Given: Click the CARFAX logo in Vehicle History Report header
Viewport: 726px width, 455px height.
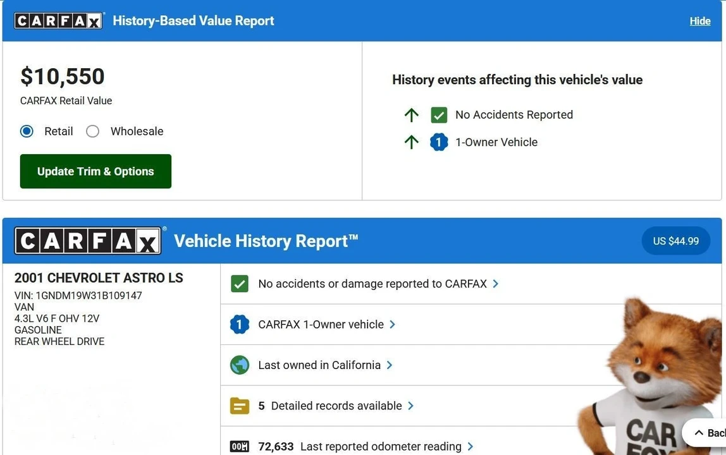Looking at the screenshot, I should (x=88, y=241).
